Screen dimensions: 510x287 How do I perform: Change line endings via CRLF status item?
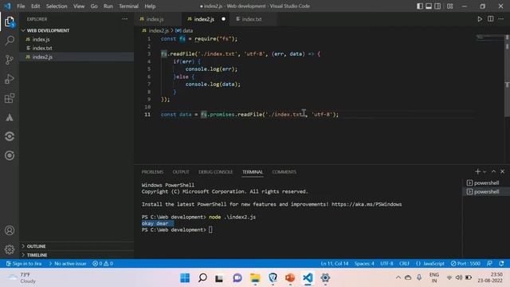[404, 264]
